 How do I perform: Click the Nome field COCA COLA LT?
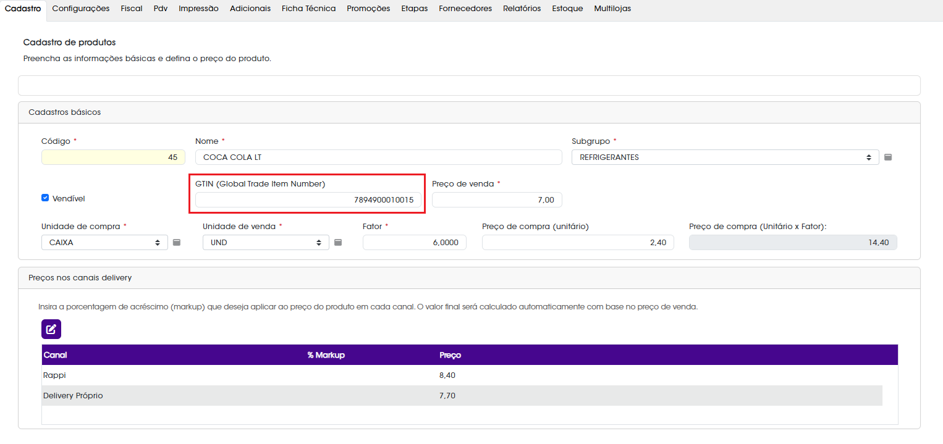(379, 157)
